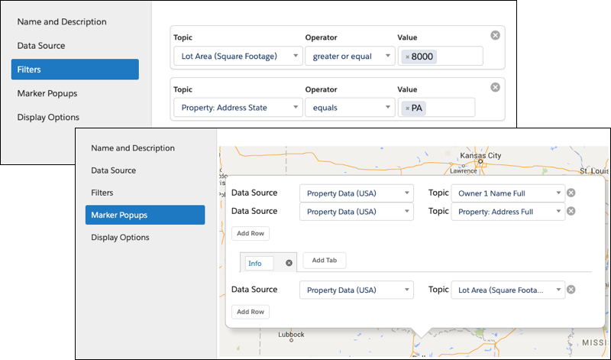Remove the Lot Area filter row
This screenshot has width=611, height=360.
495,35
